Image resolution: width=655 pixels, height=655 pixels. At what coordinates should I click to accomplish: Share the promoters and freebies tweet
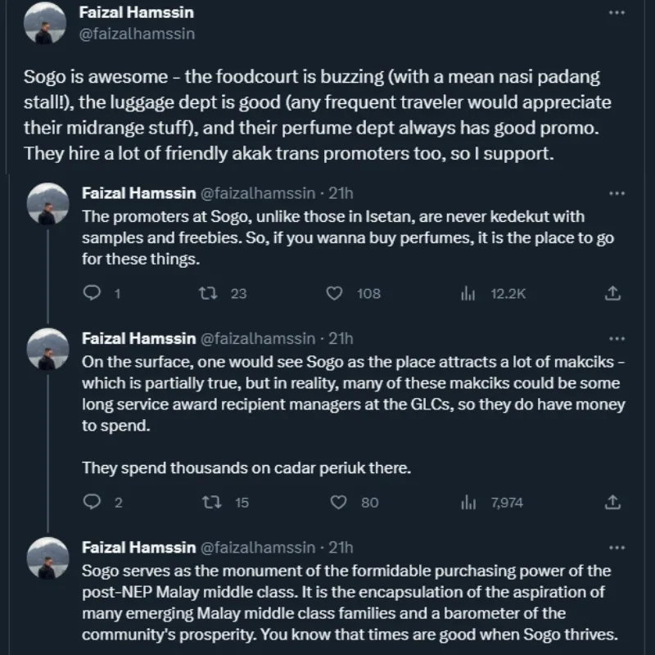pos(612,293)
